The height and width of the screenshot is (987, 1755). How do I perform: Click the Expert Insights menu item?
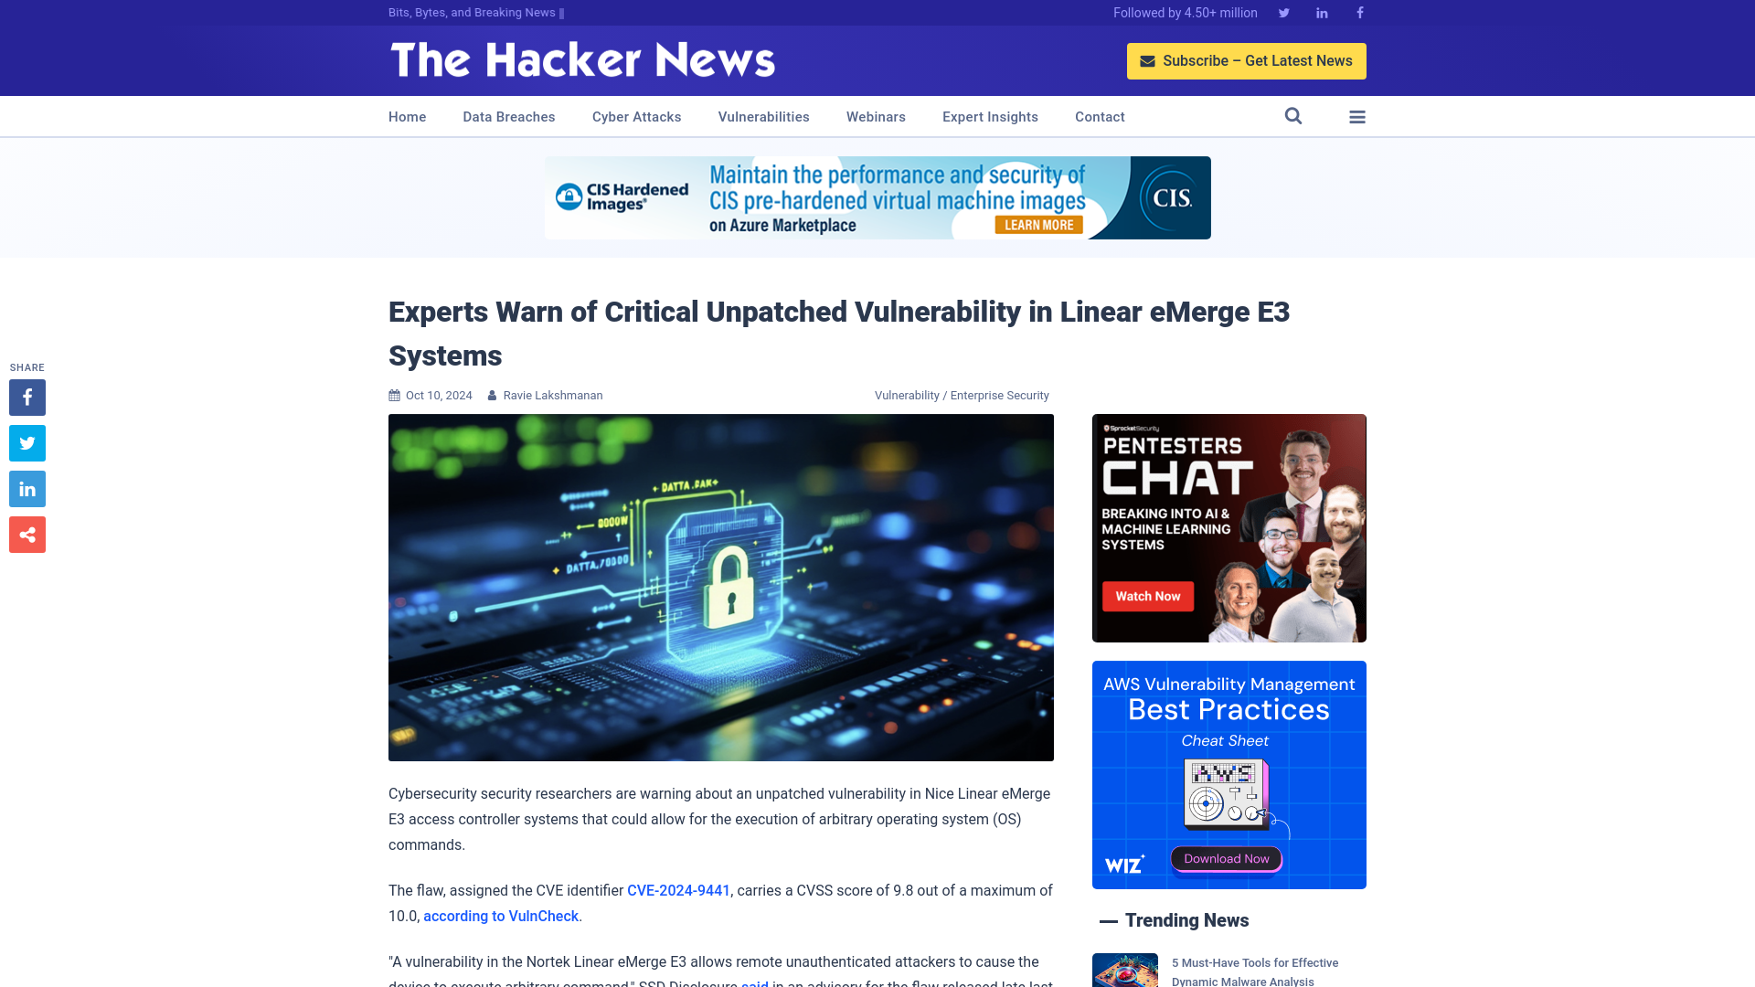coord(990,116)
